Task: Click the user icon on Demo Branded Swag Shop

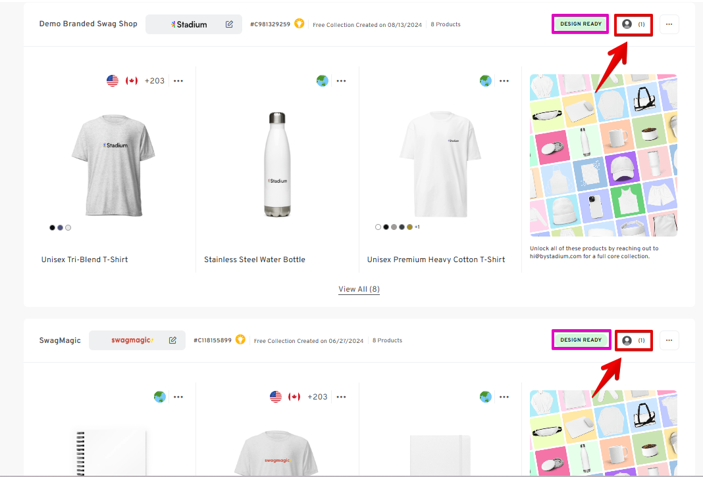Action: coord(627,24)
